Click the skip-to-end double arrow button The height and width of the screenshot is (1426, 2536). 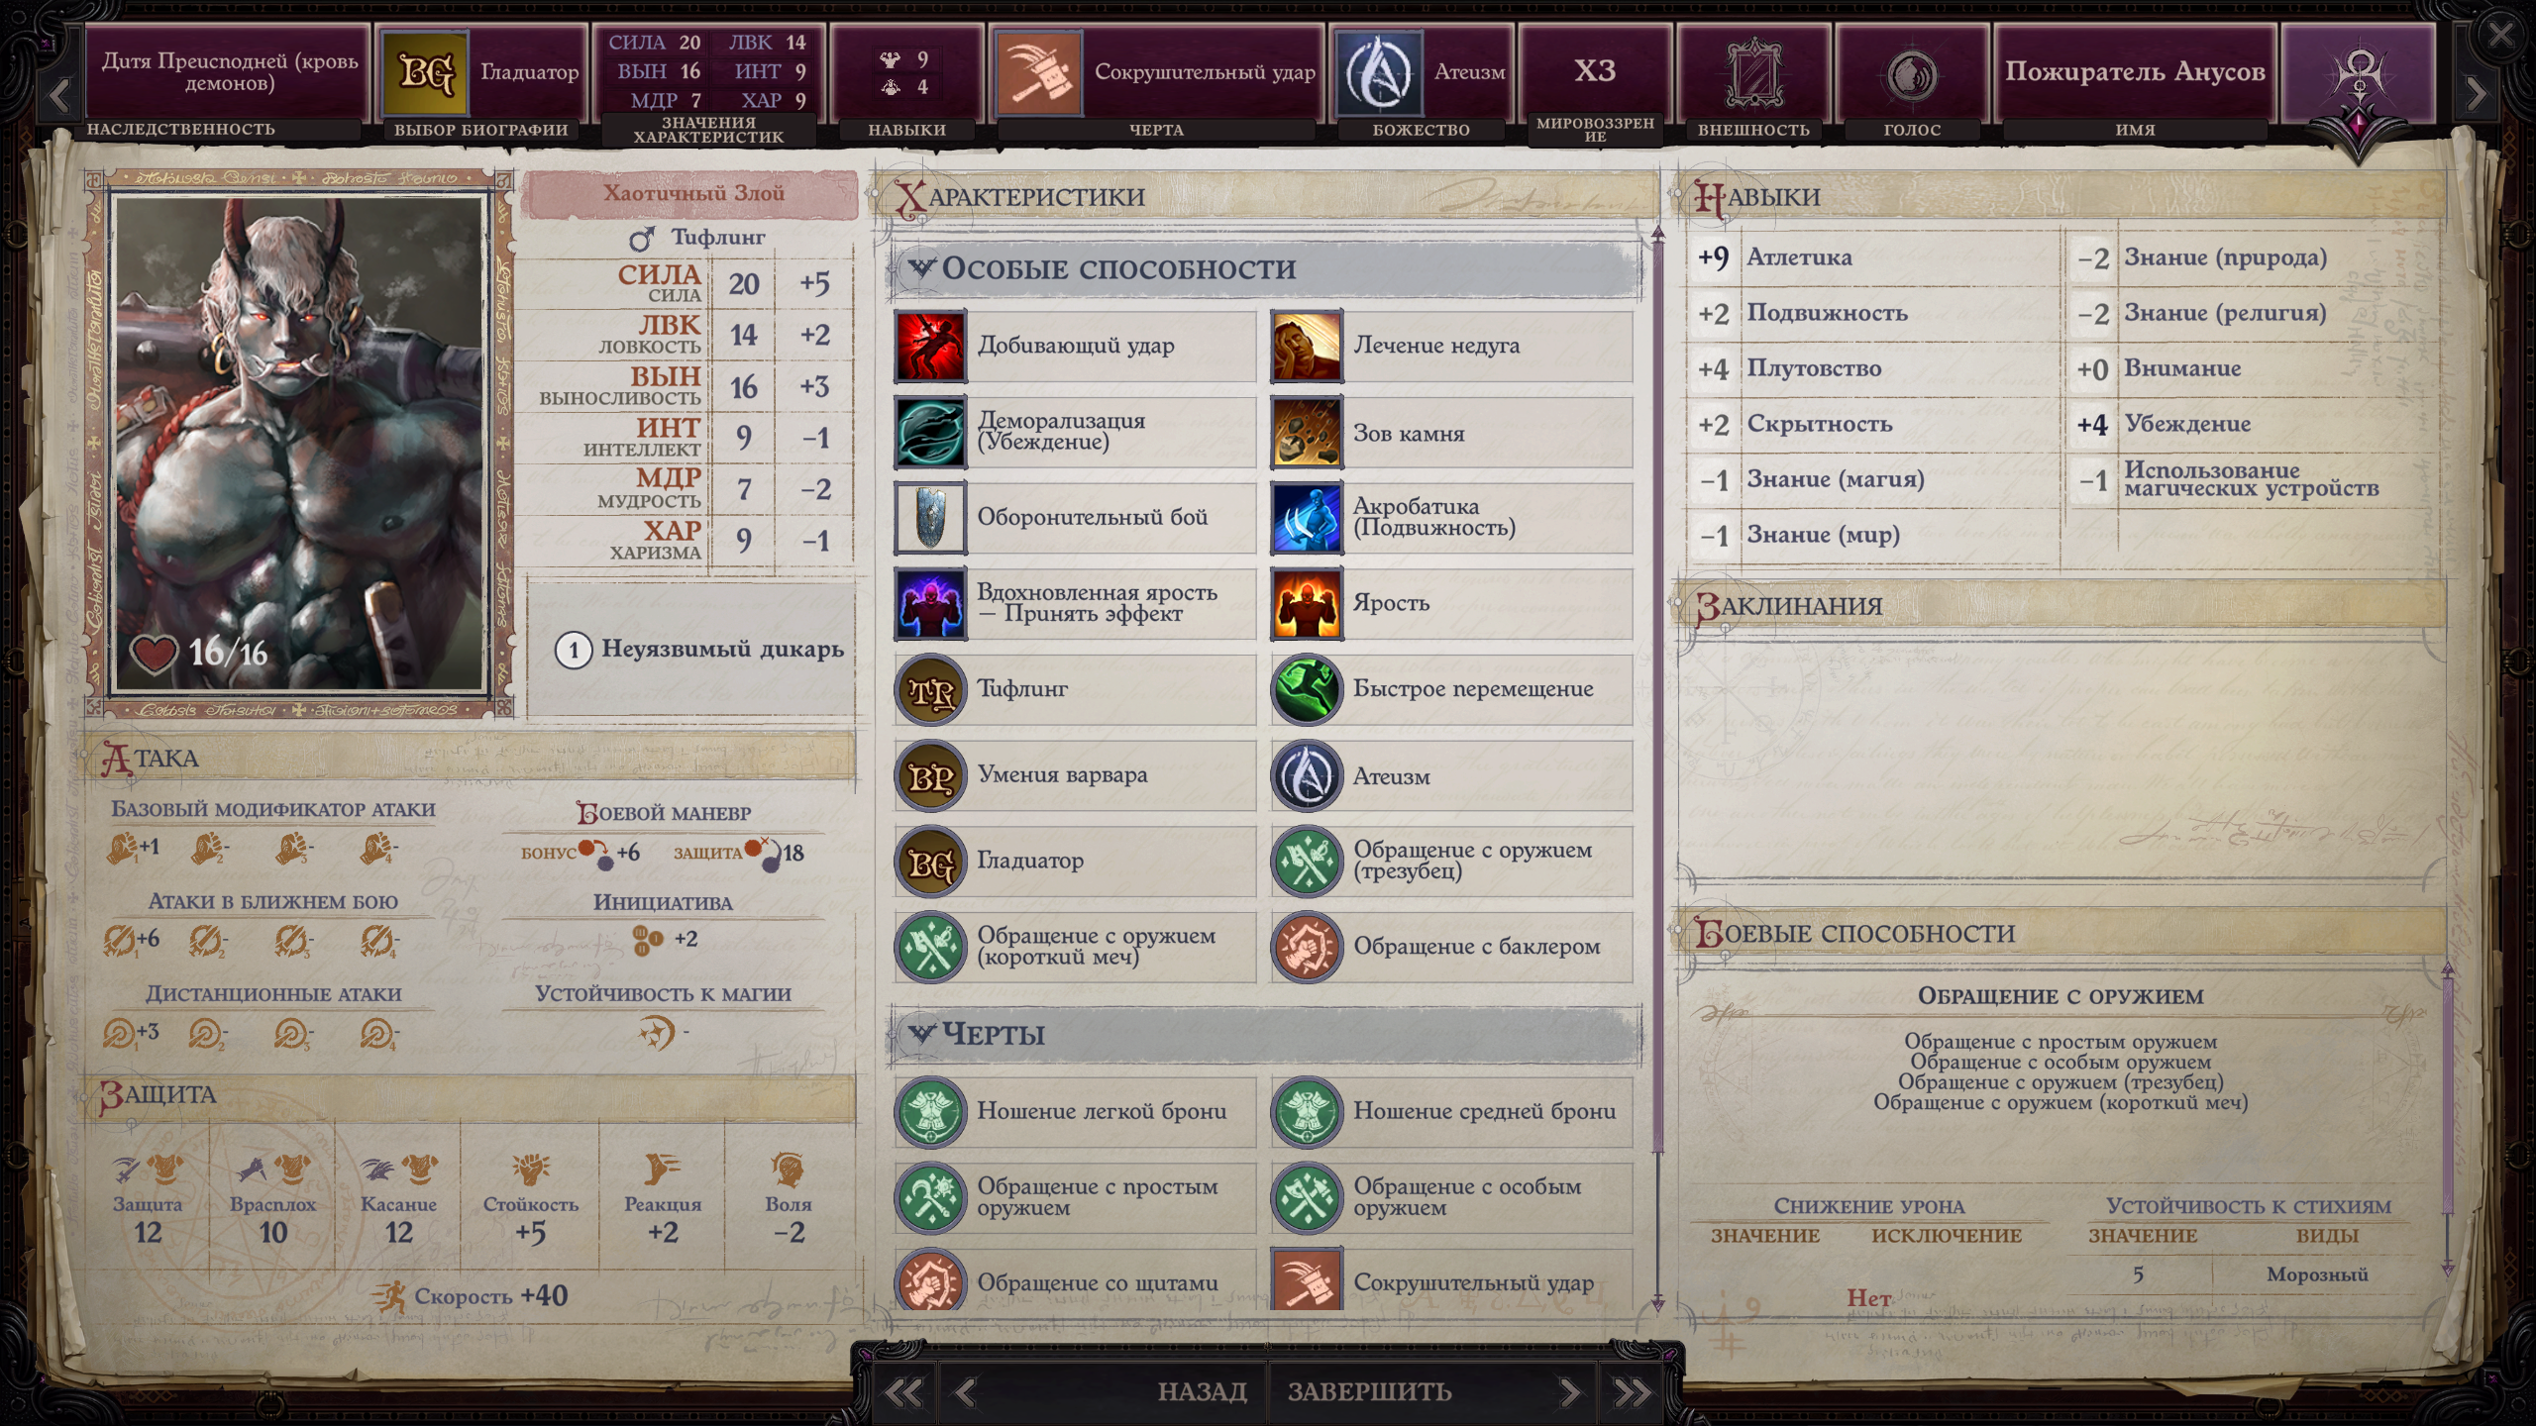(1633, 1392)
